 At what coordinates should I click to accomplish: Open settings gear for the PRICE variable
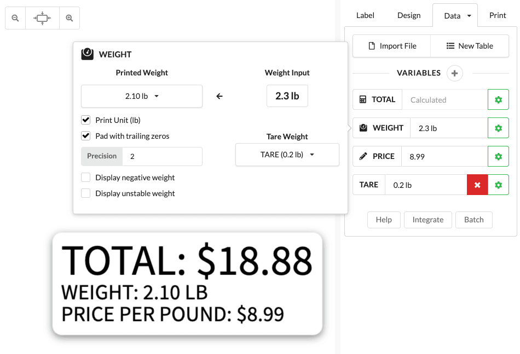click(498, 156)
